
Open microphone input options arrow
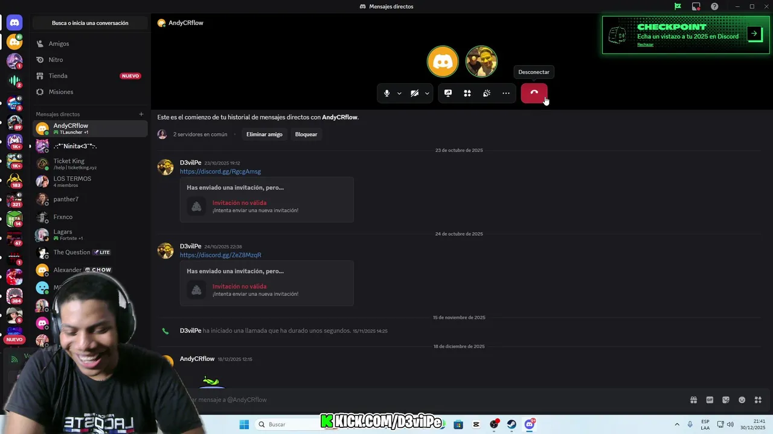(x=399, y=93)
